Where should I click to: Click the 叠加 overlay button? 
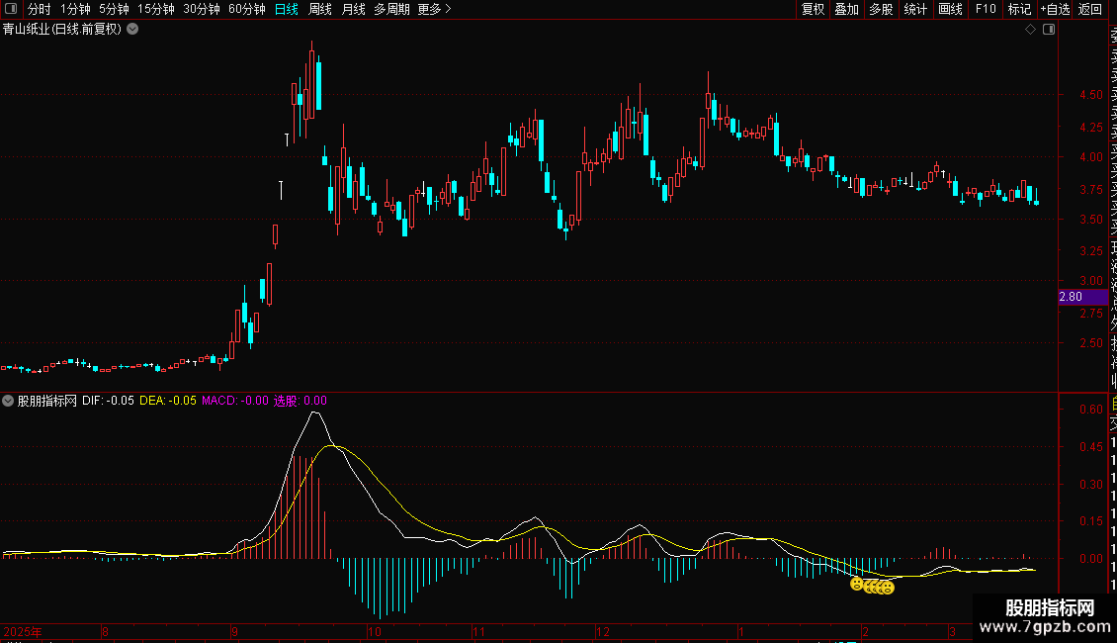(847, 9)
